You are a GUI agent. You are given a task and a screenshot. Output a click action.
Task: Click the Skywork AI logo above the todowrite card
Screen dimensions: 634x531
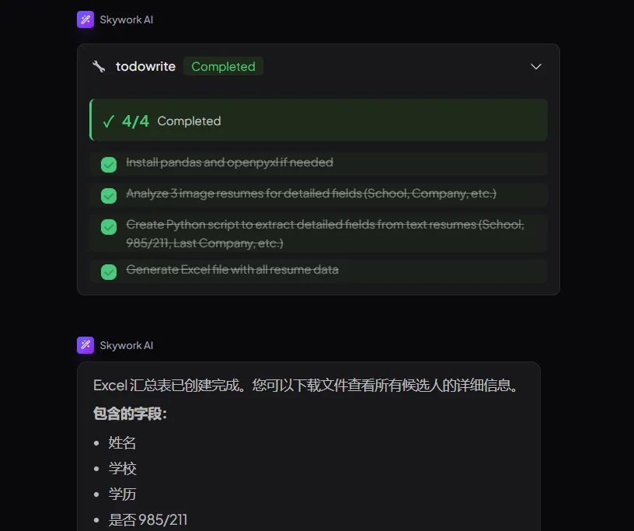coord(85,19)
